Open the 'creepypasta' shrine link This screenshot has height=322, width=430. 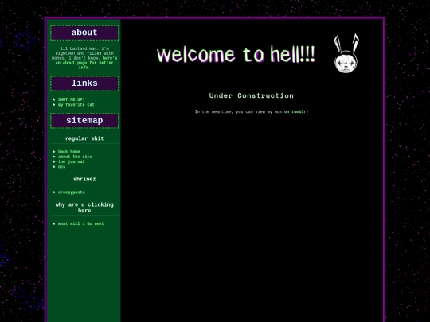(72, 192)
